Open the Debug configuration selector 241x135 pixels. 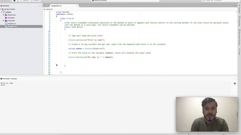coord(24,1)
